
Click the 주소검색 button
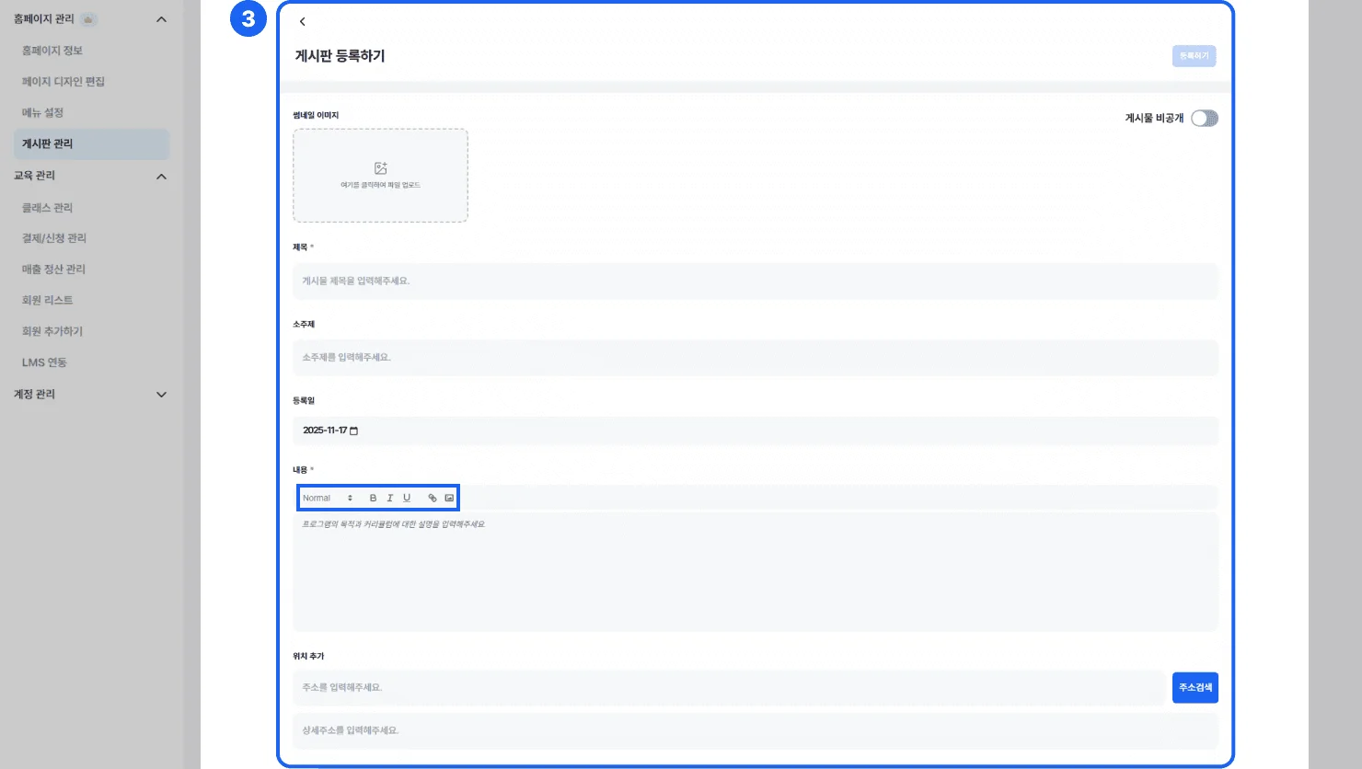pos(1195,688)
